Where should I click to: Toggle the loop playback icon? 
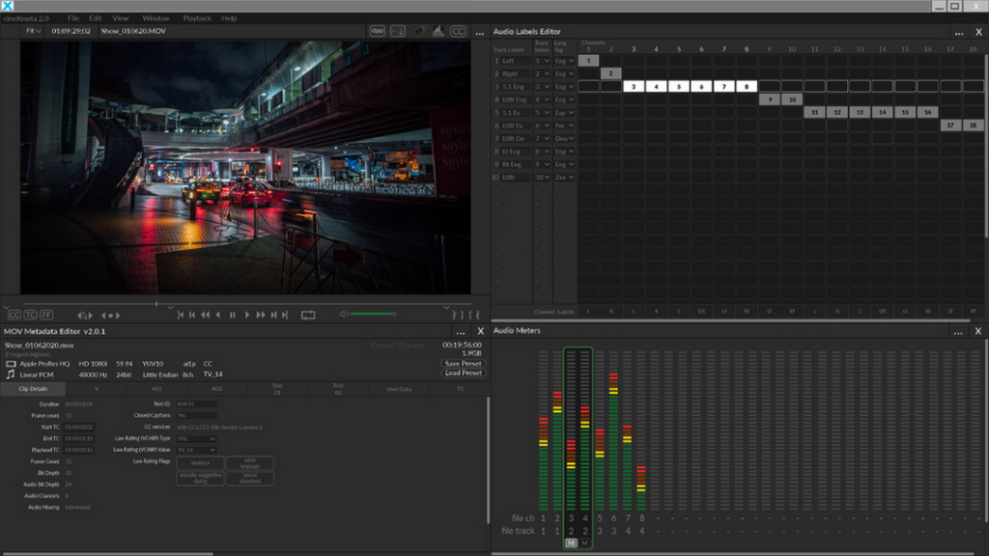coord(308,315)
